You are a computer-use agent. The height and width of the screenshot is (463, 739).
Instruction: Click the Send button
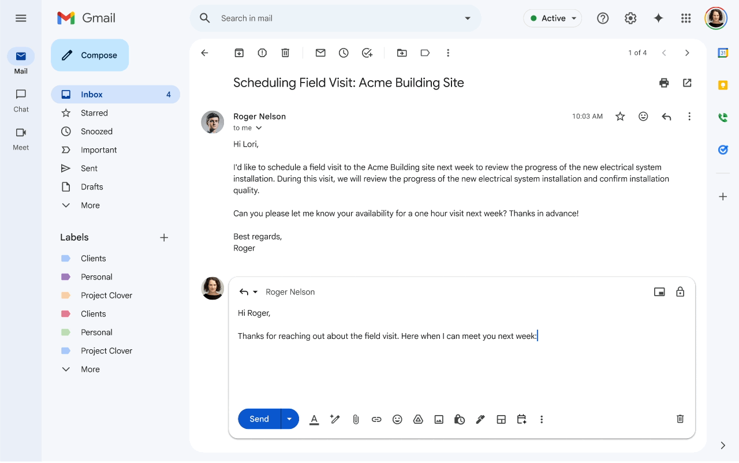[x=259, y=419]
